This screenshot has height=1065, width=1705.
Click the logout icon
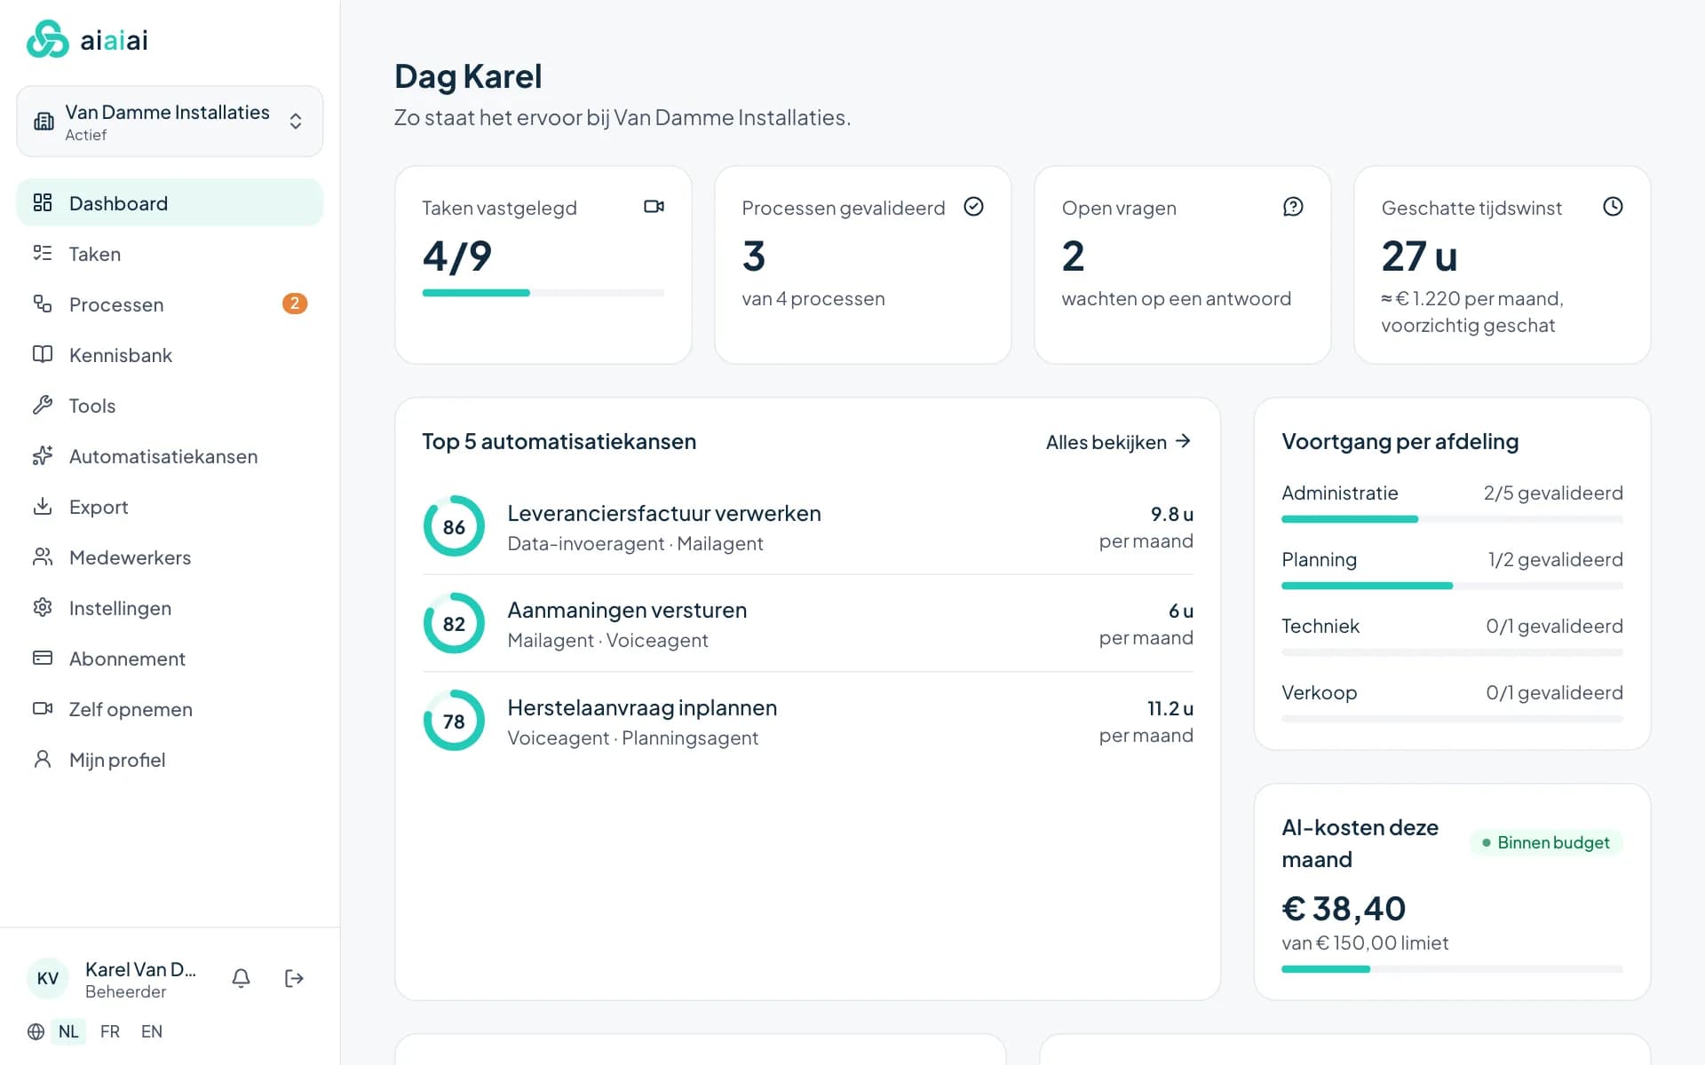294,978
